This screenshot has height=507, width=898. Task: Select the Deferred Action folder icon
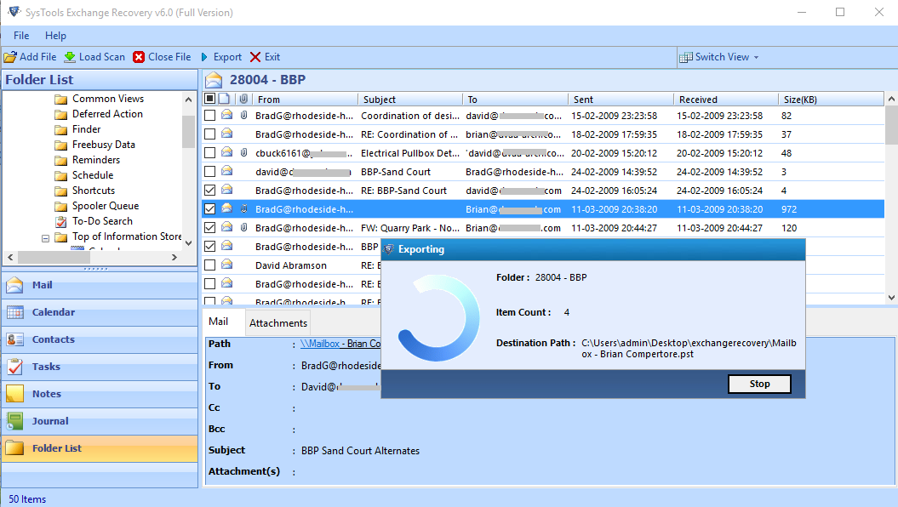click(x=60, y=115)
